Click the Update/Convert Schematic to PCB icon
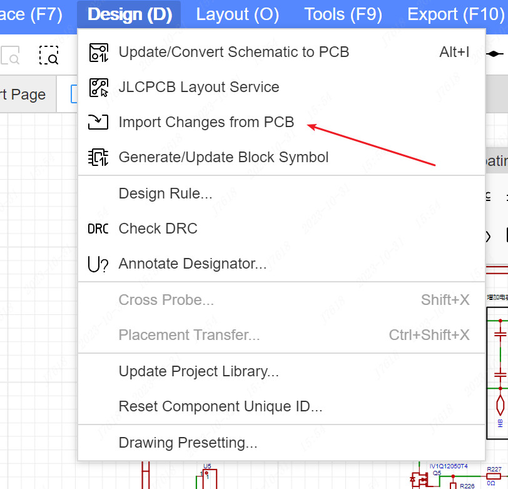This screenshot has width=508, height=489. point(98,52)
